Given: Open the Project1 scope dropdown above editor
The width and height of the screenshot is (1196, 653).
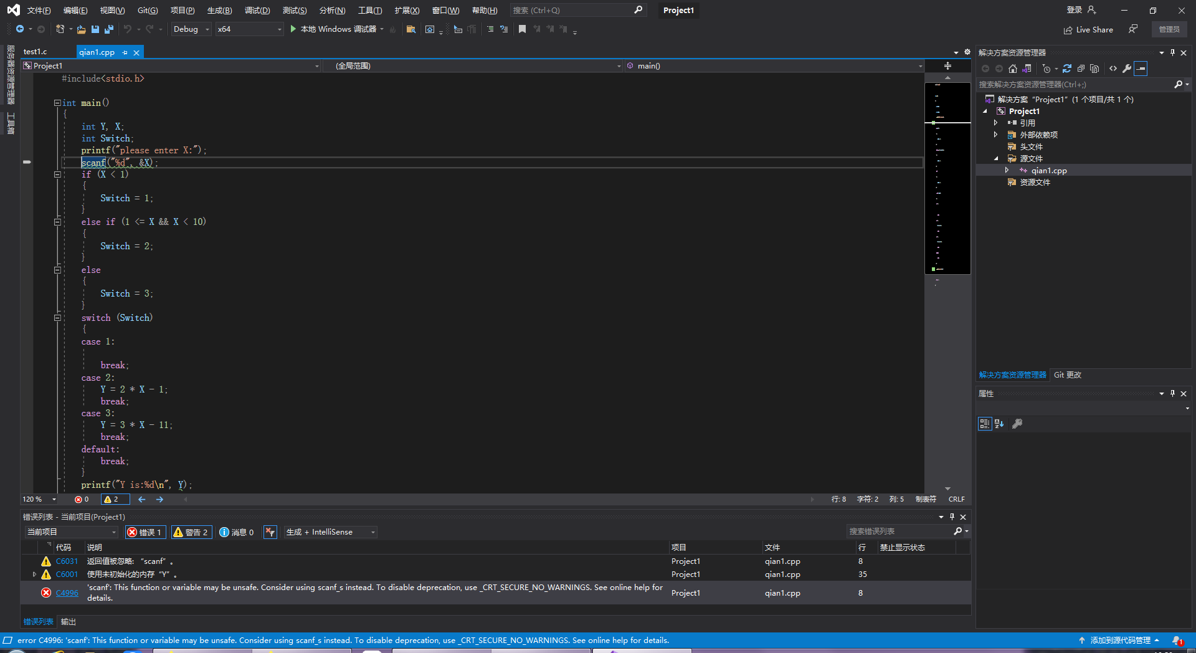Looking at the screenshot, I should (171, 66).
